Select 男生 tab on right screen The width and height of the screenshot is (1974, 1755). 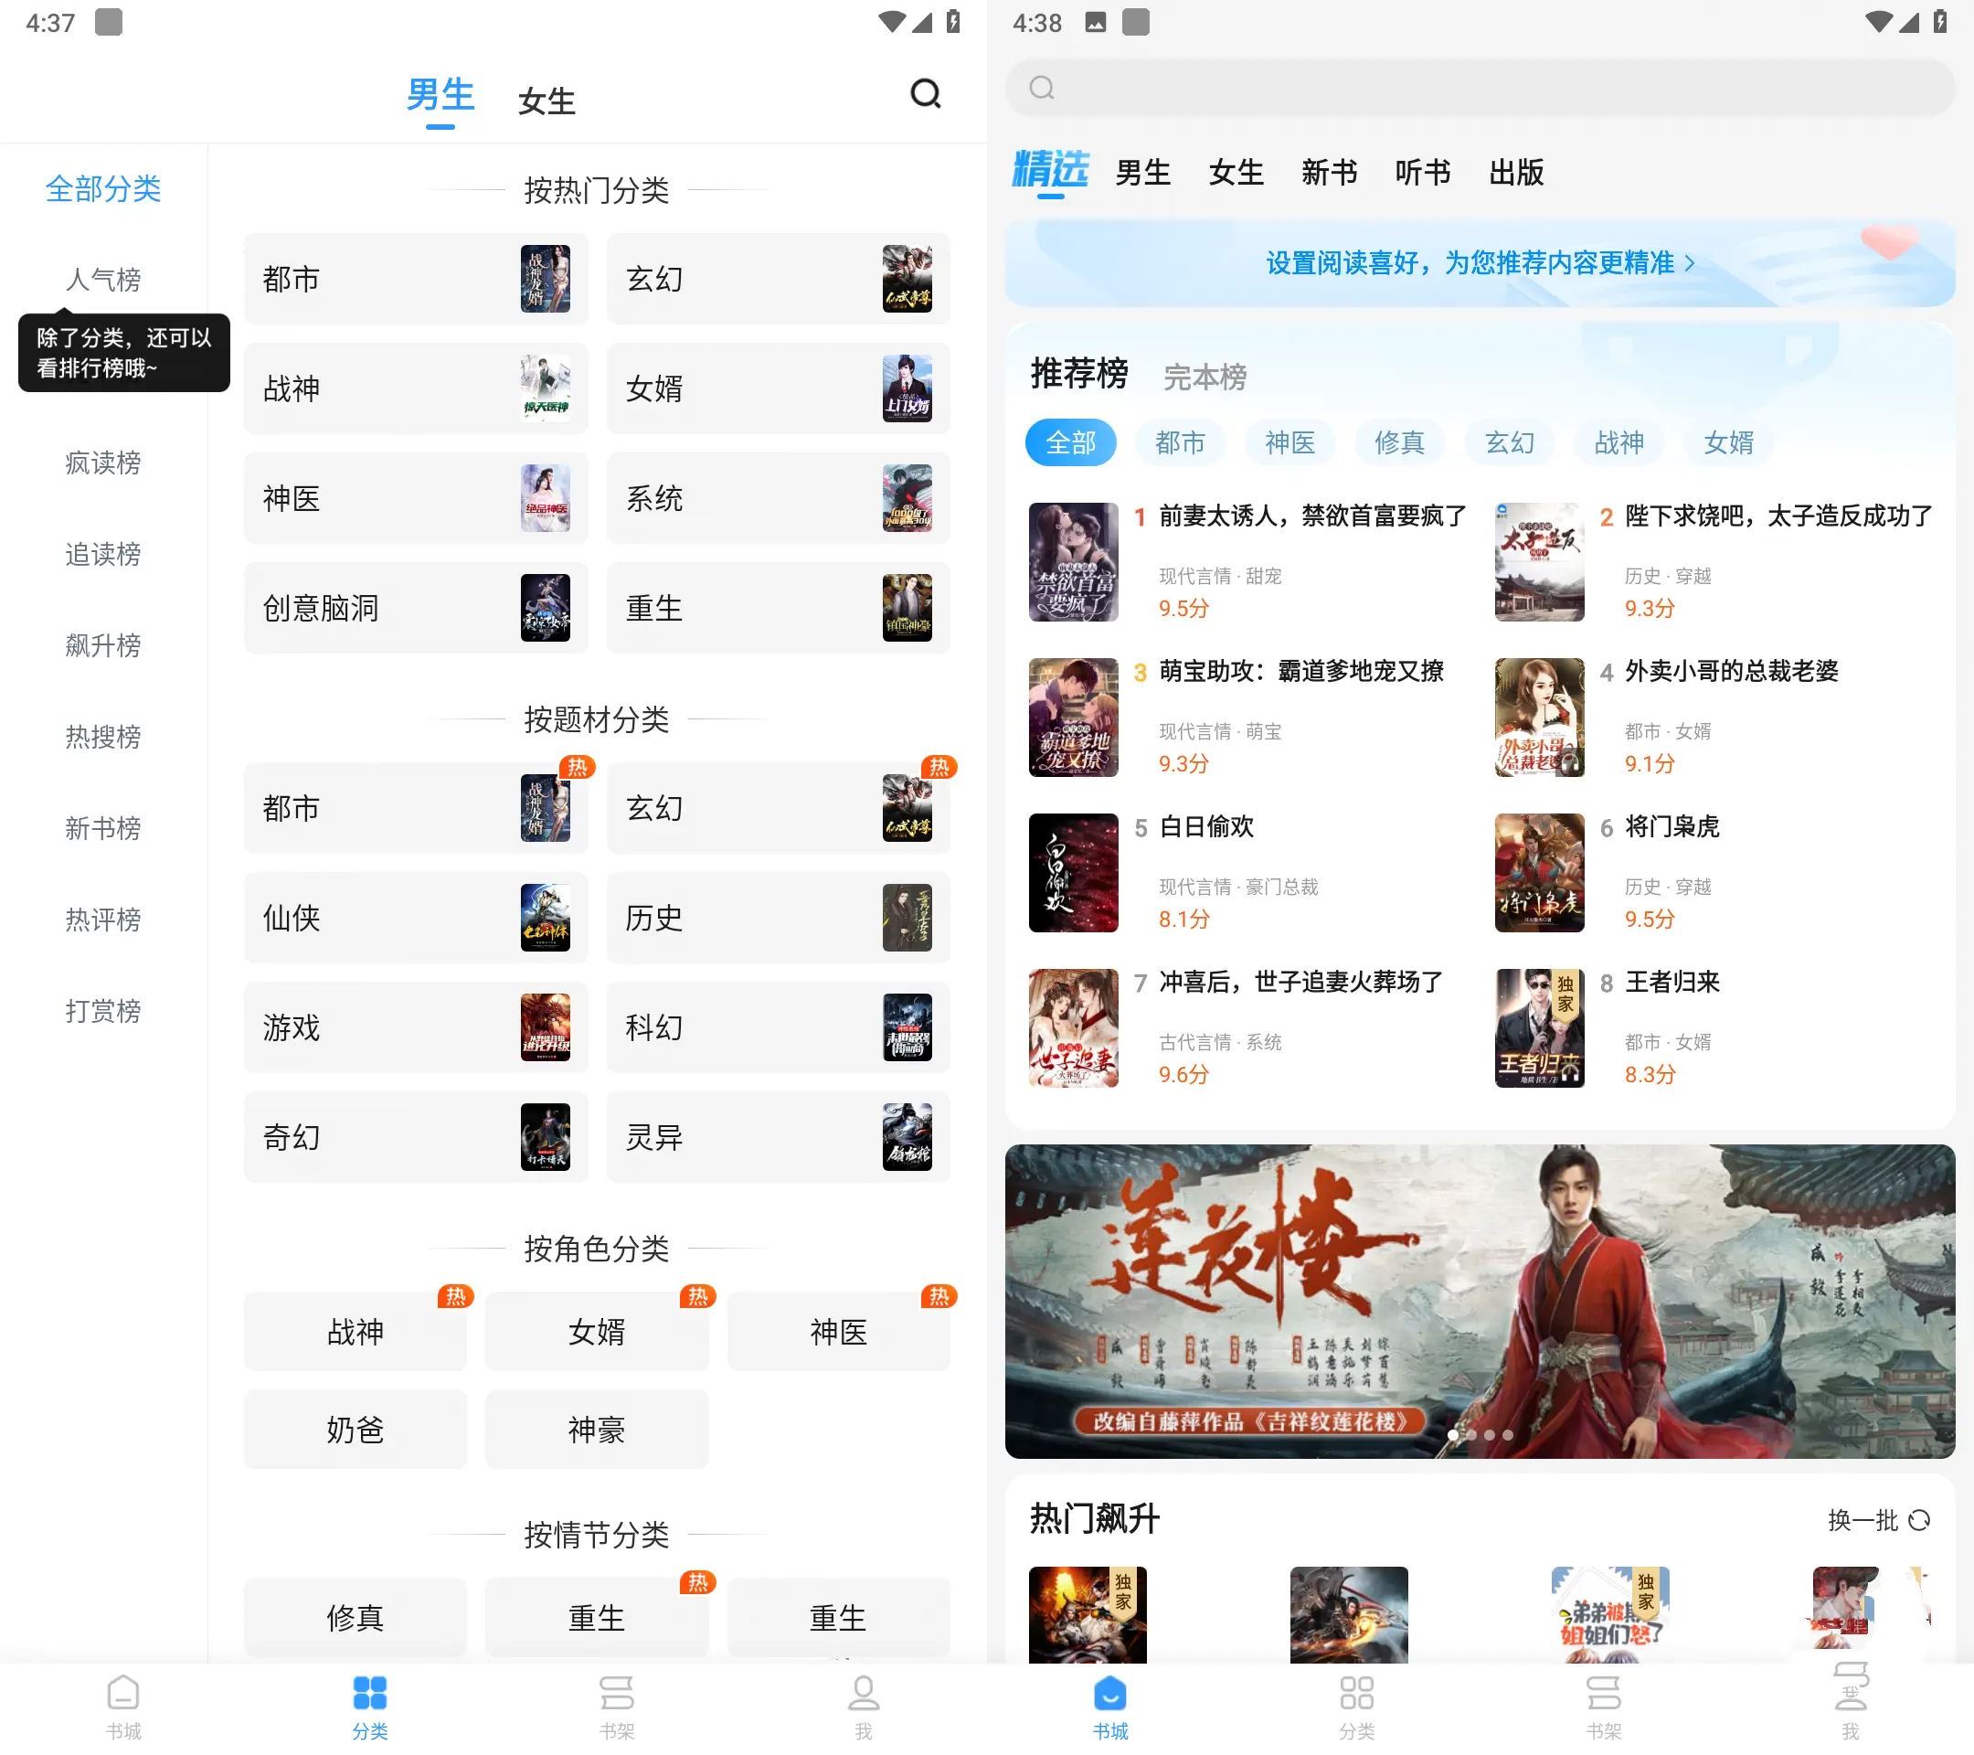tap(1150, 169)
